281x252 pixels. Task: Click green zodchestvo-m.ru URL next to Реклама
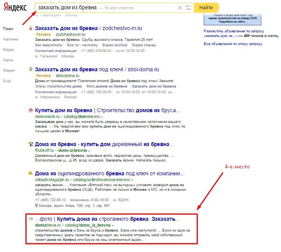tap(71, 34)
